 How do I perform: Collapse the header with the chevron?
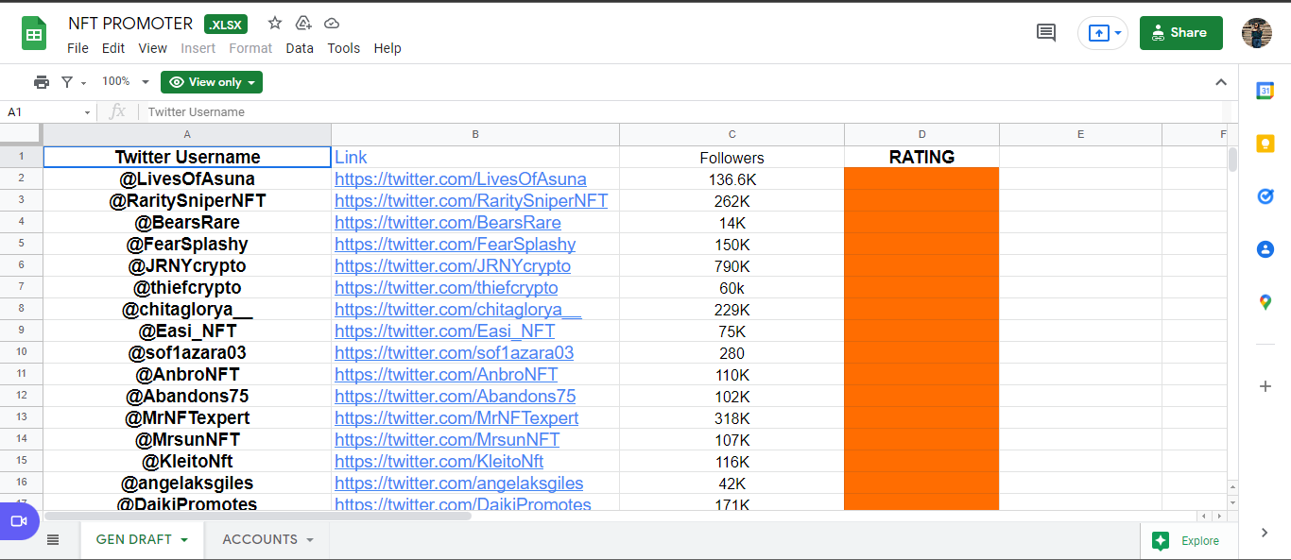click(x=1220, y=82)
